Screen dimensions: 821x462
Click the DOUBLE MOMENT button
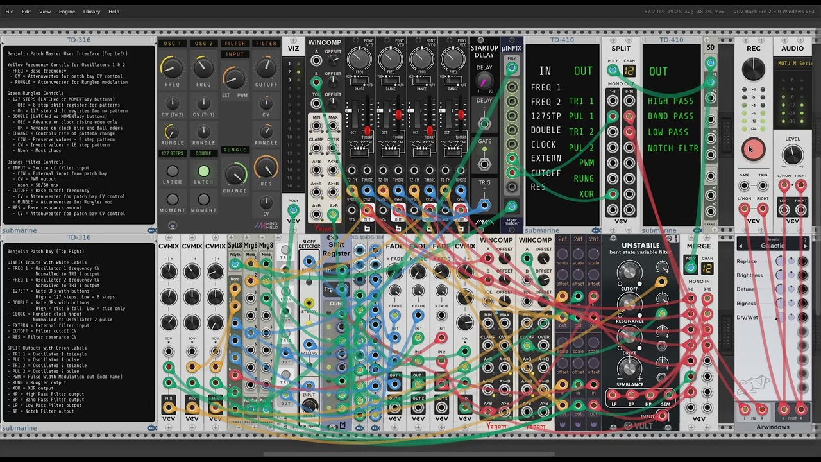[x=203, y=200]
